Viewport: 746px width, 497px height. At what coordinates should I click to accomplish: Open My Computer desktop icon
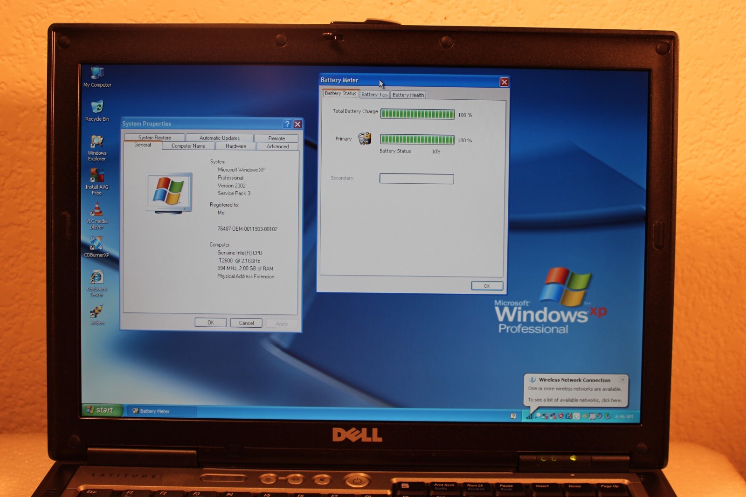pos(97,77)
